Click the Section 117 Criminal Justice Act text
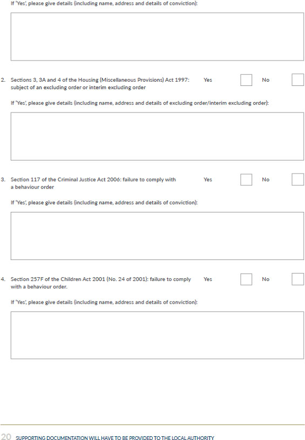The height and width of the screenshot is (440, 305). 93,183
